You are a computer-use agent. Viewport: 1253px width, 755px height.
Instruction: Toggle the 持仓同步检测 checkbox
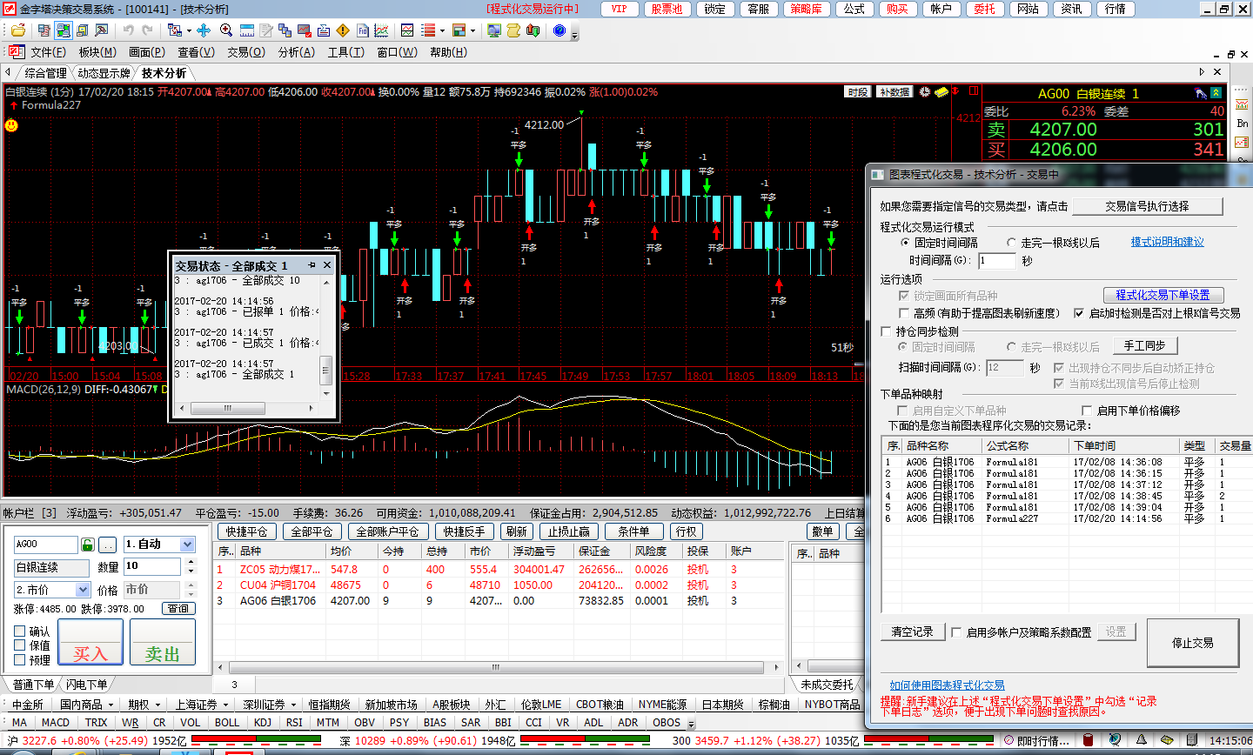pos(886,331)
